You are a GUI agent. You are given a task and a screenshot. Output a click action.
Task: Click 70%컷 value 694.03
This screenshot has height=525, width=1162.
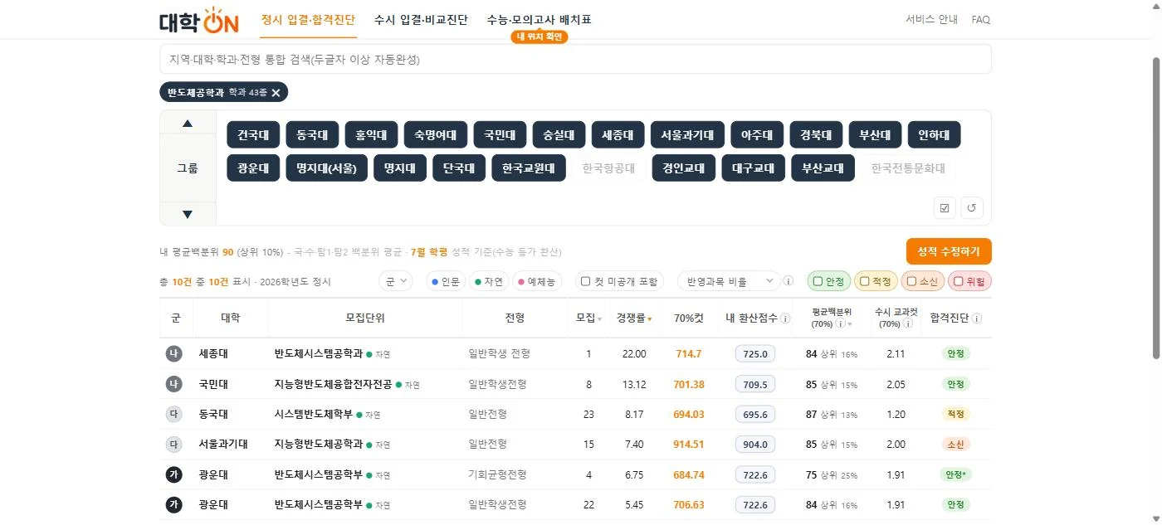[x=689, y=414]
